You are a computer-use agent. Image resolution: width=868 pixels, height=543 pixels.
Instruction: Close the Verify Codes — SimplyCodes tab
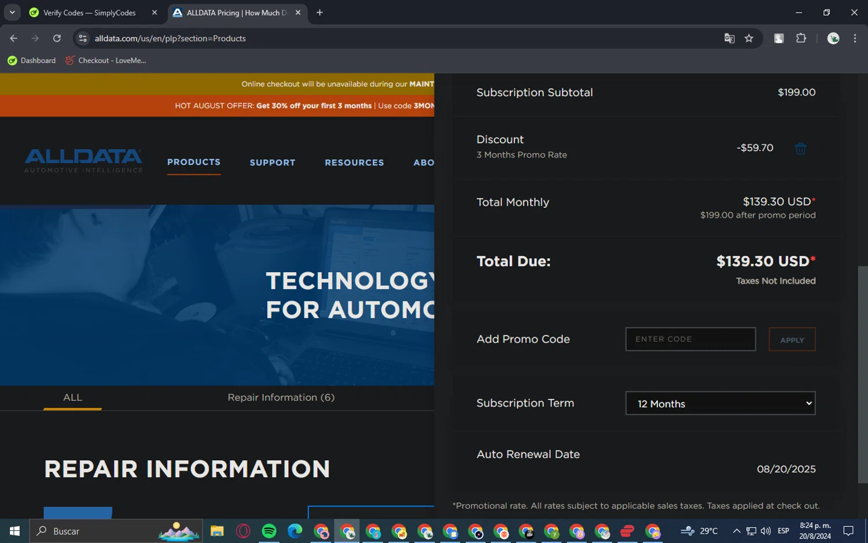[155, 12]
